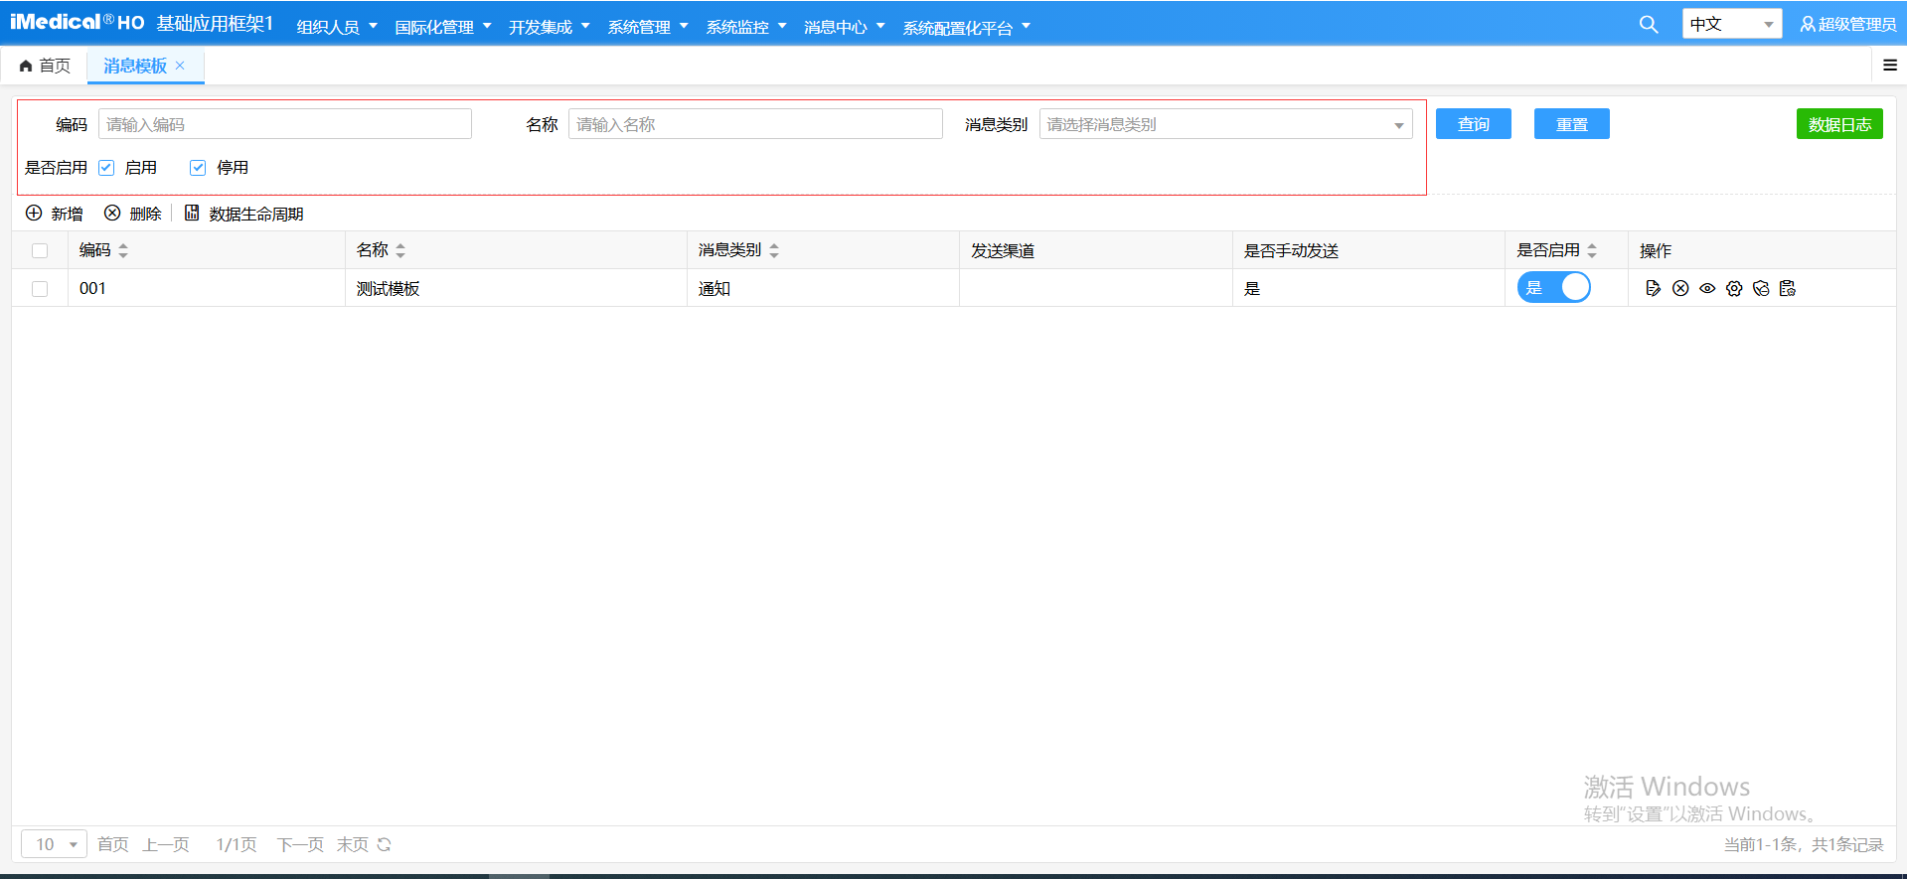Viewport: 1907px width, 879px height.
Task: Click the edit icon in row 001
Action: click(x=1653, y=288)
